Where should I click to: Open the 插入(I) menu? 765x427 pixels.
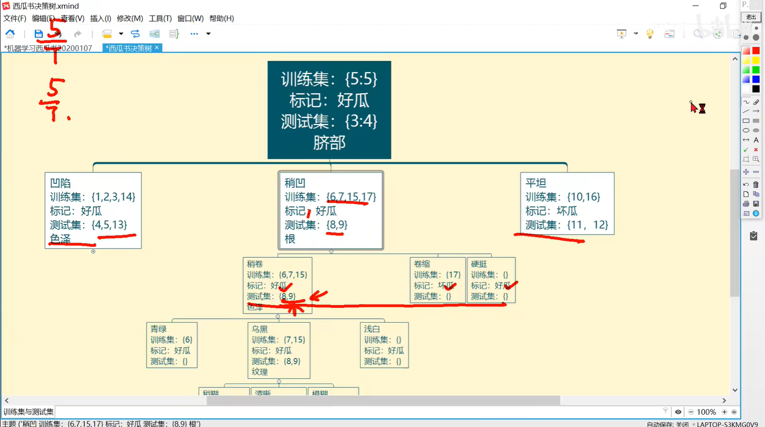click(x=101, y=18)
